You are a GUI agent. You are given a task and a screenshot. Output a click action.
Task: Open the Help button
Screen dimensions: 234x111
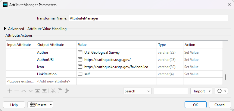(x=14, y=105)
